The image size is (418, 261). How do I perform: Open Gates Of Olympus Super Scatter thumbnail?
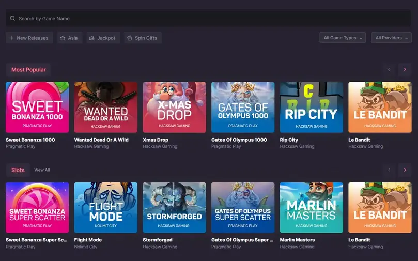coord(243,207)
